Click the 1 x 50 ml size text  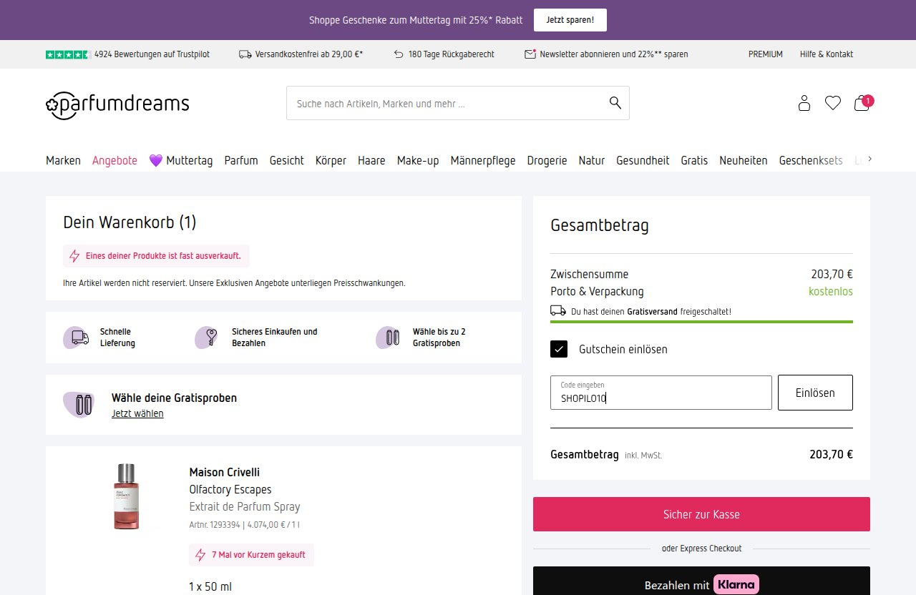tap(210, 586)
